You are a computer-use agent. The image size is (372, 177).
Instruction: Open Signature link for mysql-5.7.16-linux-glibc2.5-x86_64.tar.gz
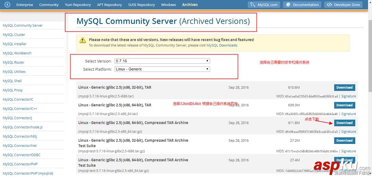348,132
